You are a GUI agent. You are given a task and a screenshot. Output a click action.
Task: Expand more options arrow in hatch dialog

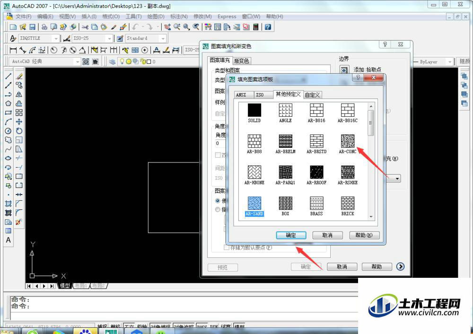(400, 266)
